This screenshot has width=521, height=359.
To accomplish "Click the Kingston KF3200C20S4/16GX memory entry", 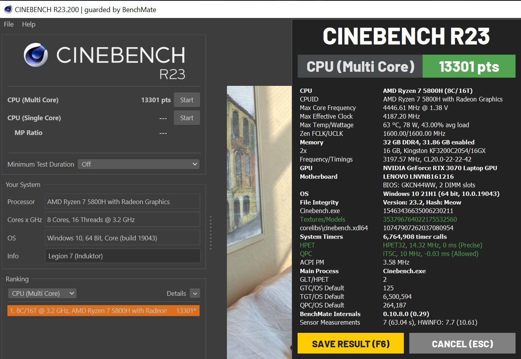I will point(434,151).
